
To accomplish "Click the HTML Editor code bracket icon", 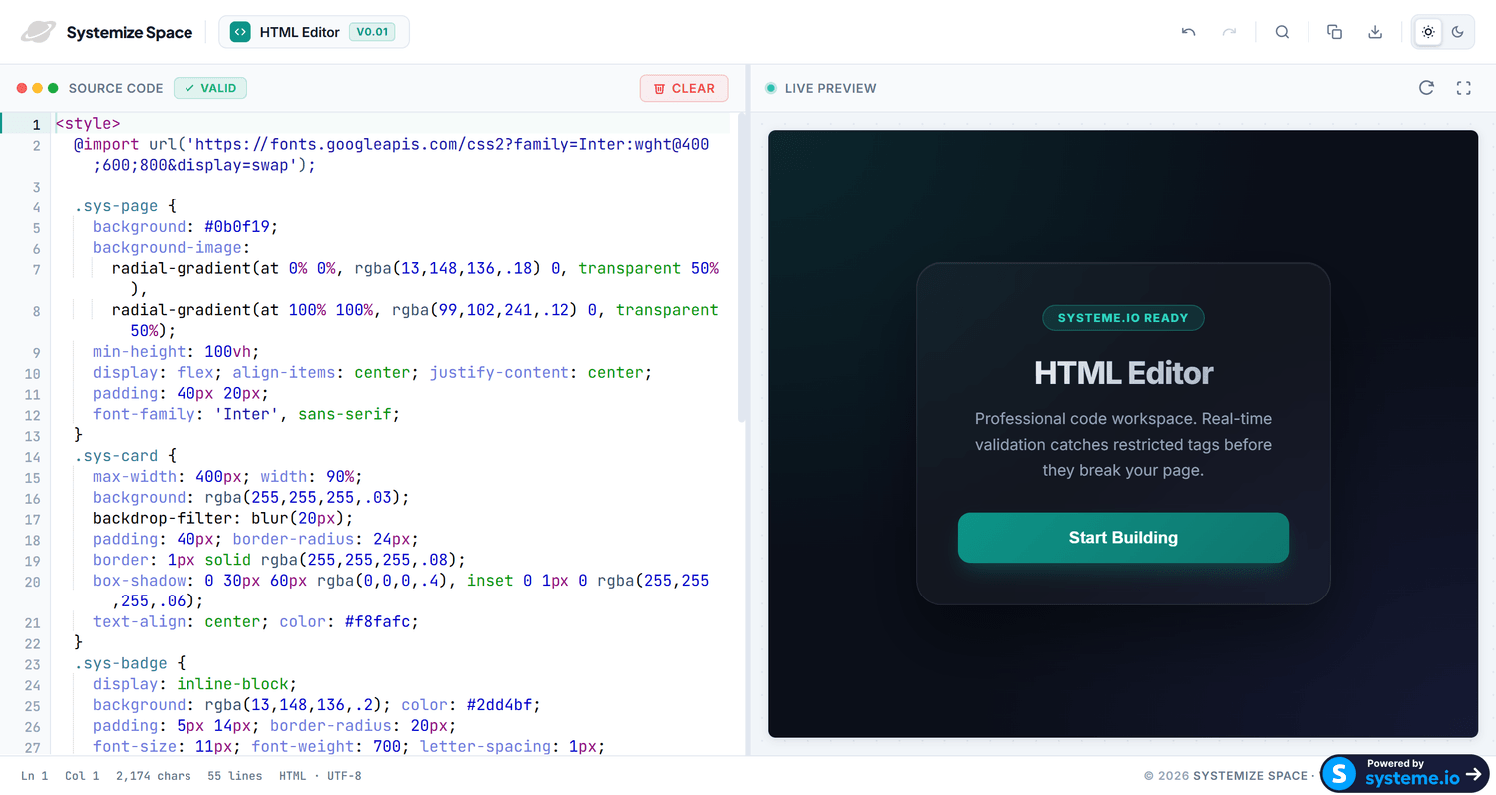I will (240, 32).
